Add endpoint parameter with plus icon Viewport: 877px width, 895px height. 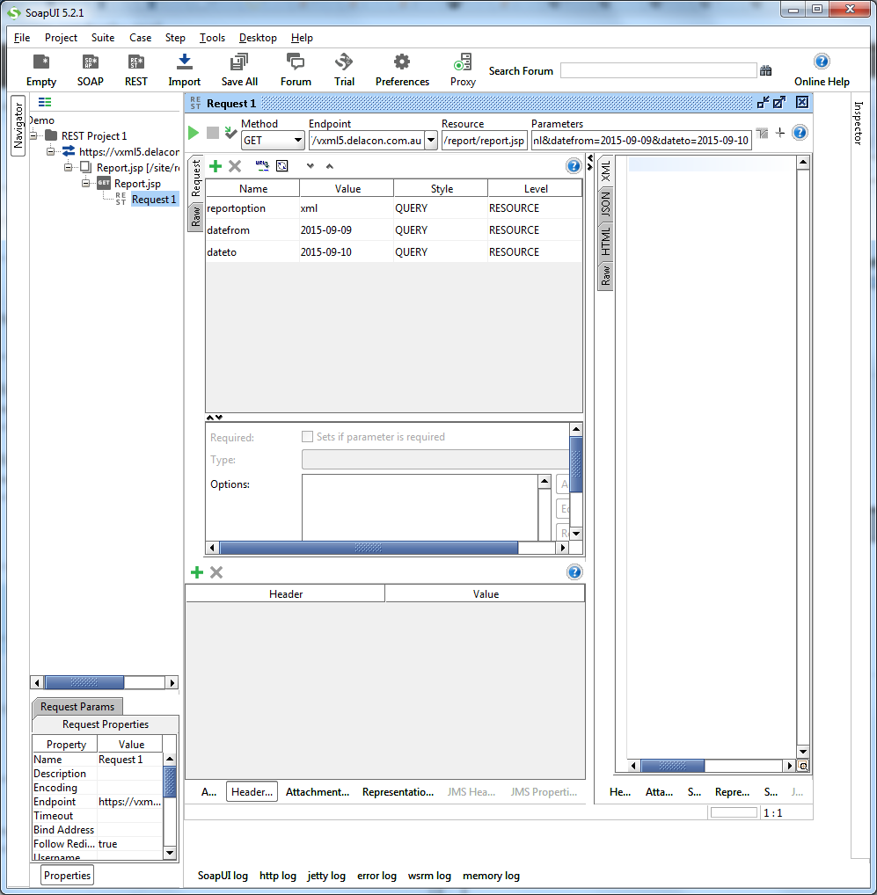[x=780, y=133]
